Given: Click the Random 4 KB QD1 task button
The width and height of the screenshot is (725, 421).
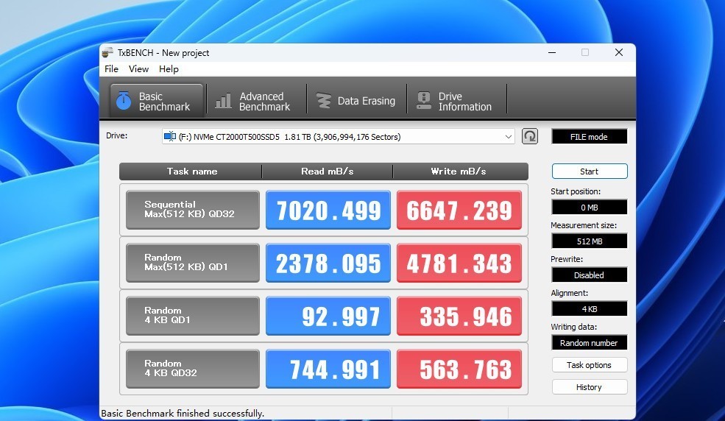Looking at the screenshot, I should click(192, 315).
